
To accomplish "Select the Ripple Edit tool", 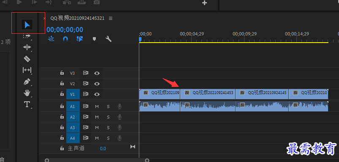I will (27, 47).
